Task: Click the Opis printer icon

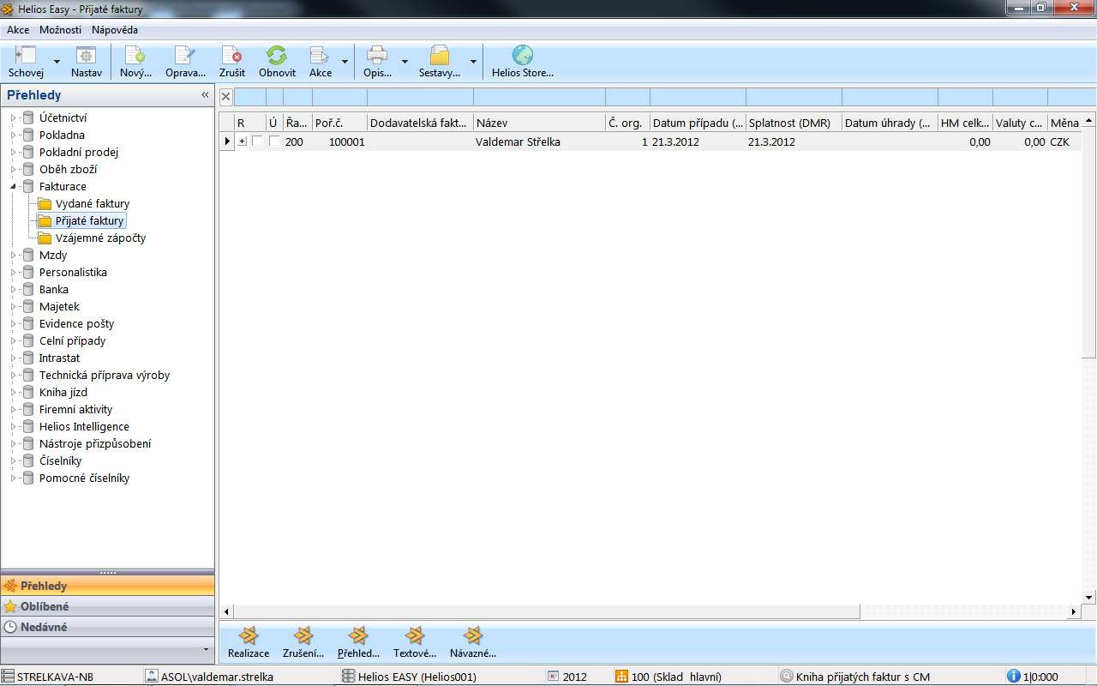Action: 377,56
